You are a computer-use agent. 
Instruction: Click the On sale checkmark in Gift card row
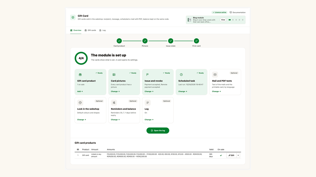click(x=221, y=155)
